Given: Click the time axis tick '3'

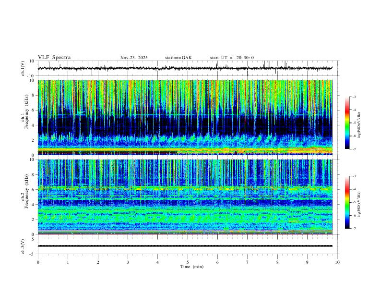Looking at the screenshot, I should (128, 262).
